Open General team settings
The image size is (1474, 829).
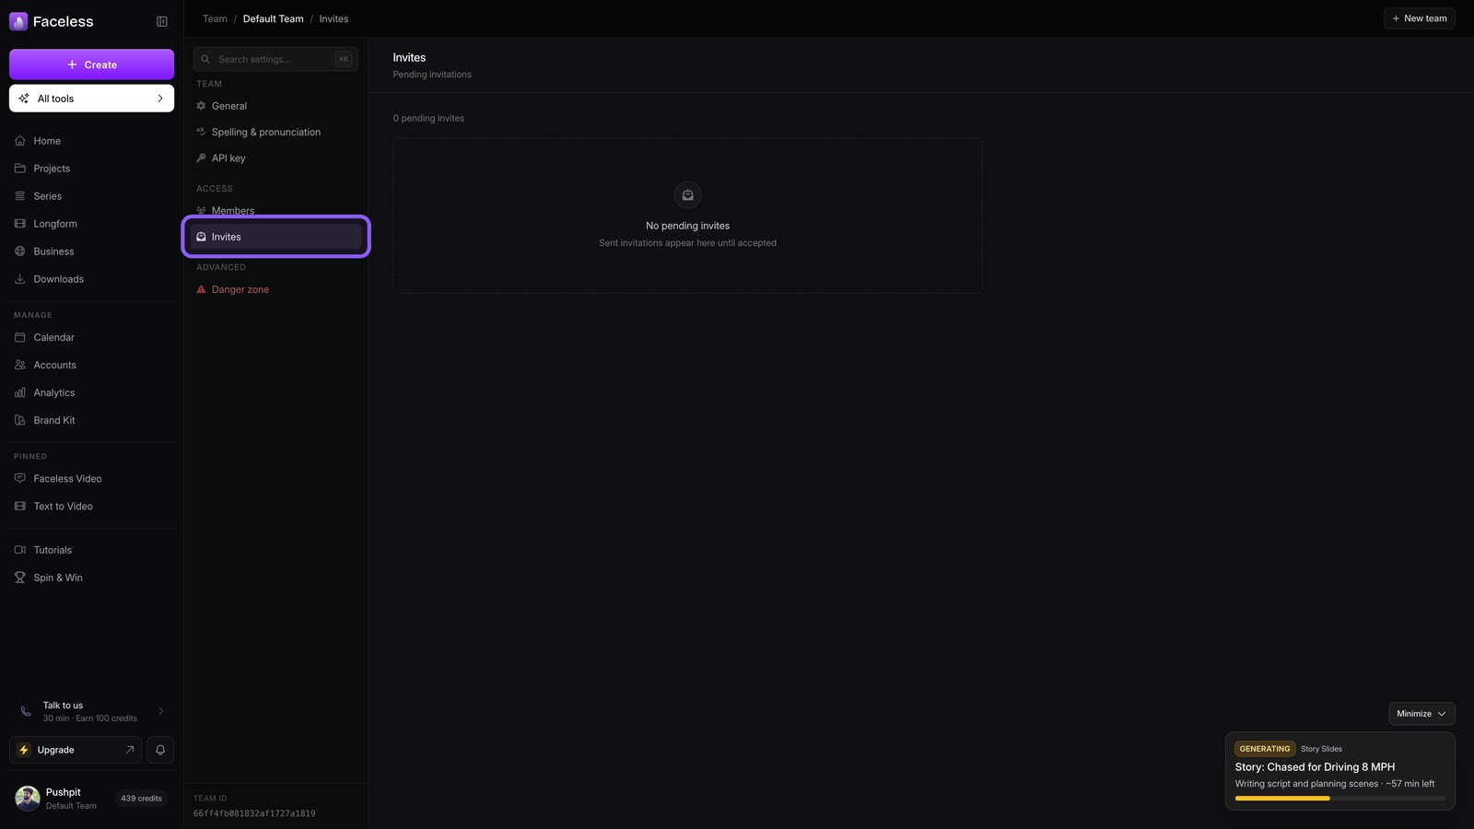pyautogui.click(x=276, y=106)
